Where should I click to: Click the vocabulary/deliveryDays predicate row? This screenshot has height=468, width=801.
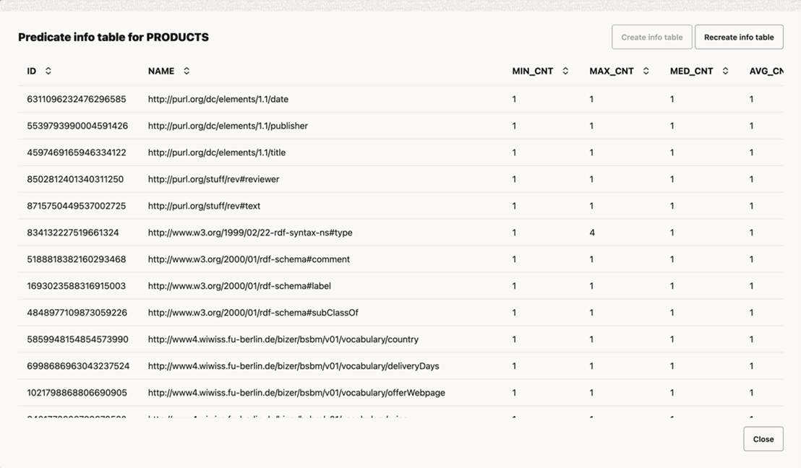click(294, 366)
